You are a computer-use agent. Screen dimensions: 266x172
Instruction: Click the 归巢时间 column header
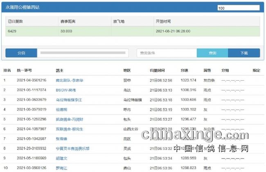click(157, 71)
